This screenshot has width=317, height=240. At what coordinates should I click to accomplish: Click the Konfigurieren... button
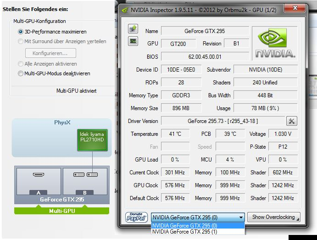(50, 53)
